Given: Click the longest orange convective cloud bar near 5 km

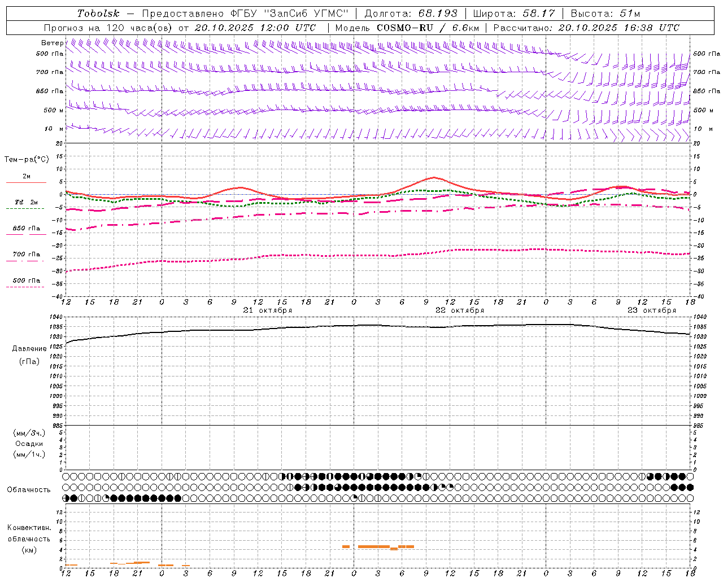Looking at the screenshot, I should coord(374,546).
